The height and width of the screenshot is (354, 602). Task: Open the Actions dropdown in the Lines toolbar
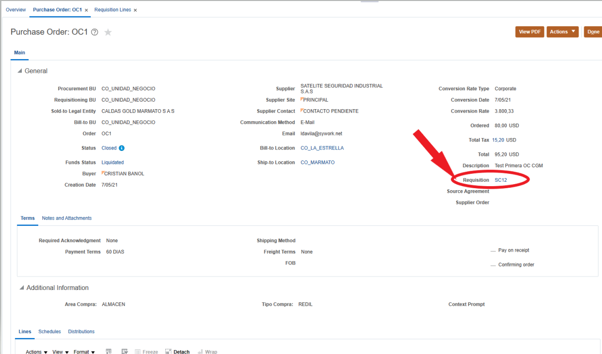(x=36, y=352)
